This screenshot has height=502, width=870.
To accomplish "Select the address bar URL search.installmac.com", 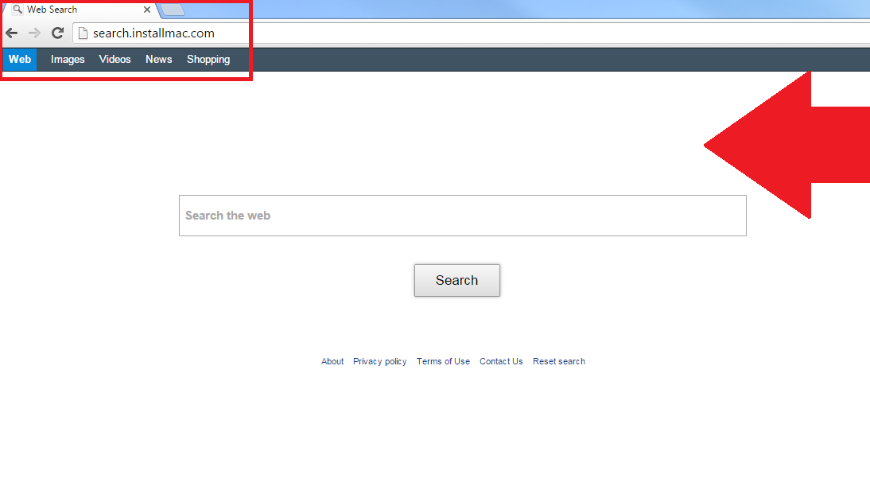I will point(153,33).
